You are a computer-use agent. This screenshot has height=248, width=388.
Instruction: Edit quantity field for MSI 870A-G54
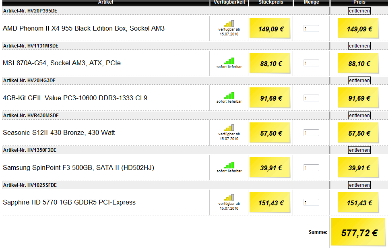(311, 63)
